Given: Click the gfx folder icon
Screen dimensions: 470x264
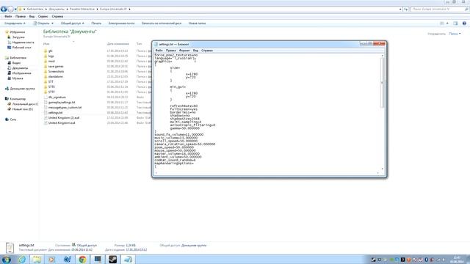Looking at the screenshot, I should 46,51.
